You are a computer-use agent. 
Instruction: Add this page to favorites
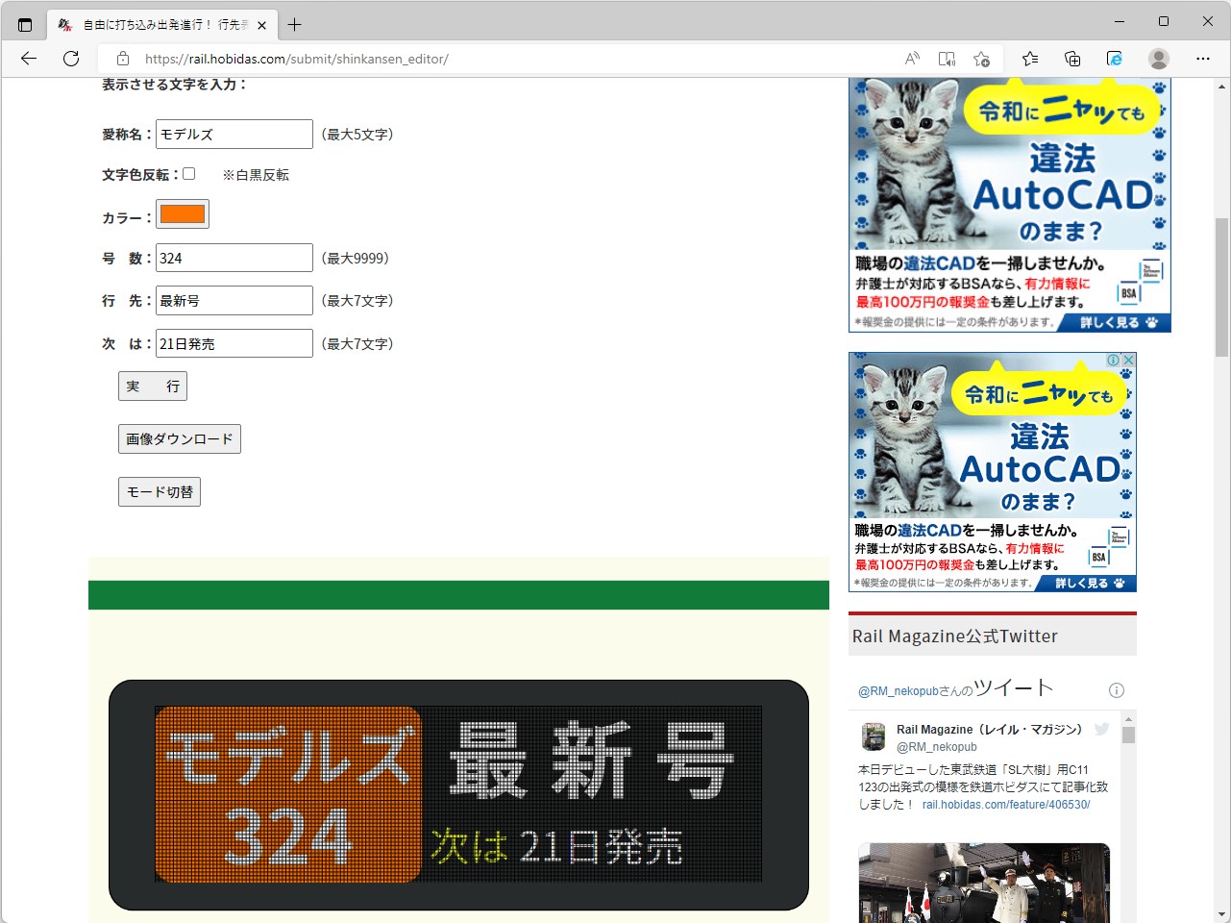coord(981,59)
